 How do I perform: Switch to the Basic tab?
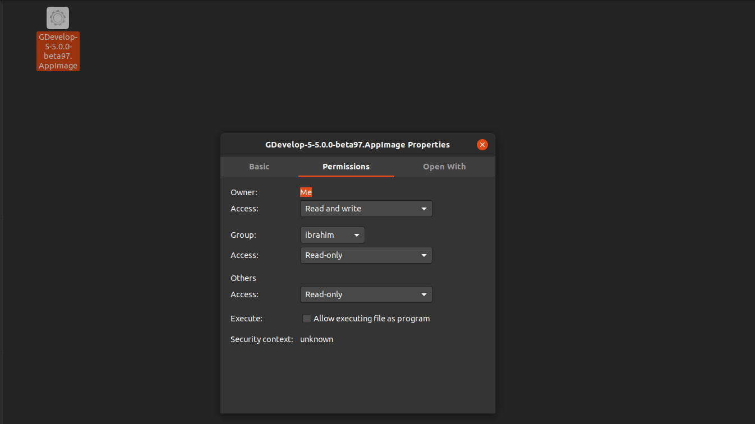tap(259, 167)
